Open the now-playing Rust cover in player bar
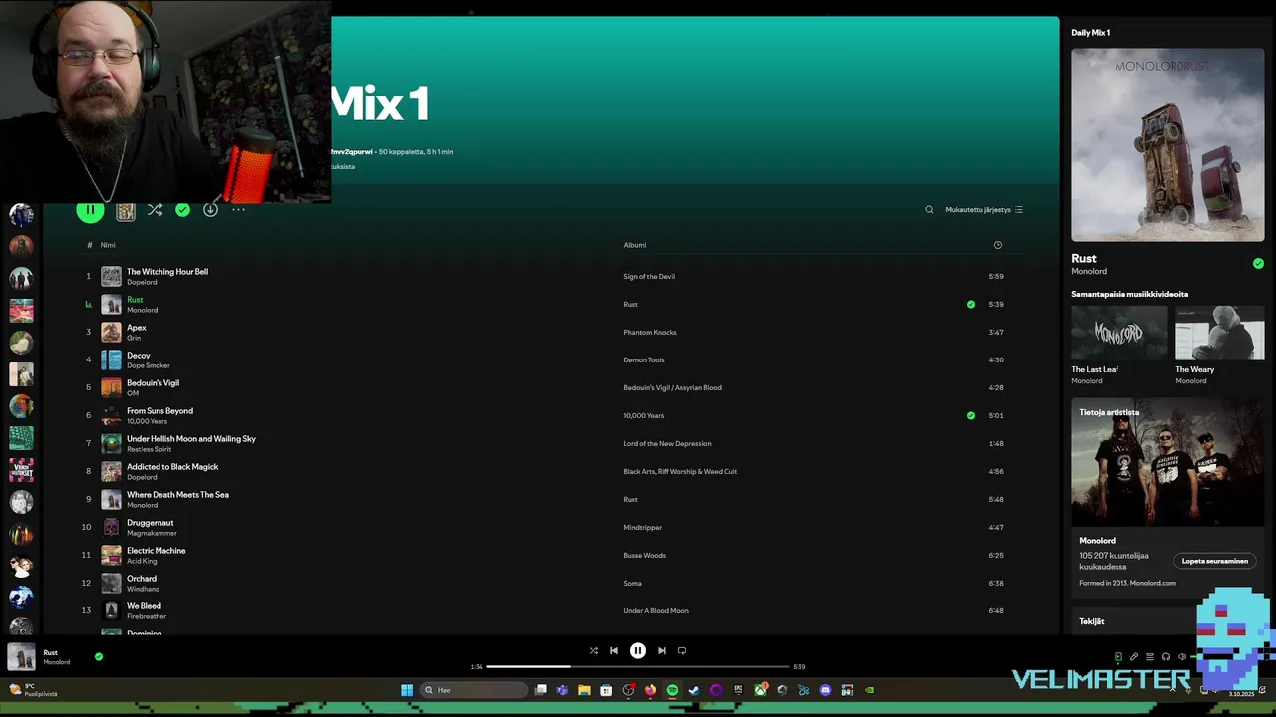The width and height of the screenshot is (1276, 717). pyautogui.click(x=21, y=657)
